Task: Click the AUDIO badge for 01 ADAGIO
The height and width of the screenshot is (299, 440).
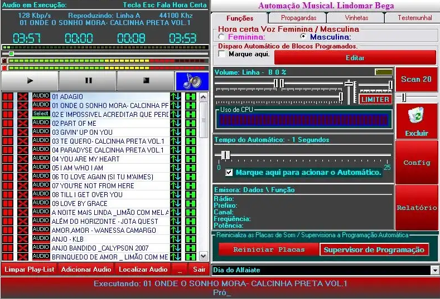Action: pyautogui.click(x=41, y=96)
